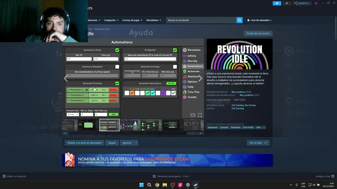337x189 pixels.
Task: Enable the Automate Prestige checkbox
Action: [175, 67]
